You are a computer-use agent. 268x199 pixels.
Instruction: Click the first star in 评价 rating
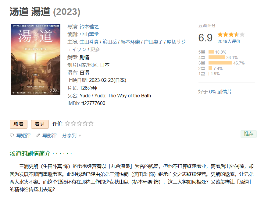(x=67, y=124)
